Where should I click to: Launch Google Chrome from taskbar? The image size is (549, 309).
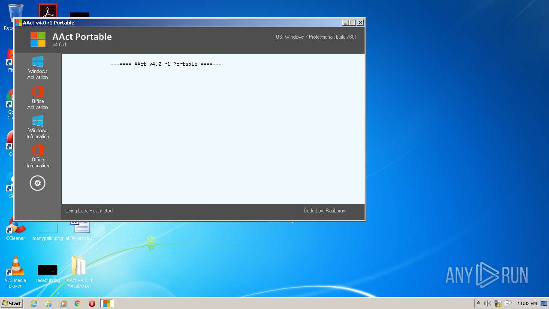pyautogui.click(x=78, y=303)
